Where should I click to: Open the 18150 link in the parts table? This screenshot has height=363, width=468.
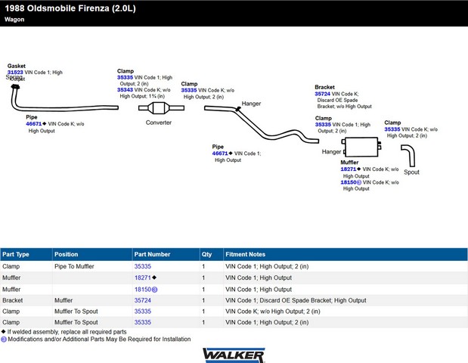[142, 290]
